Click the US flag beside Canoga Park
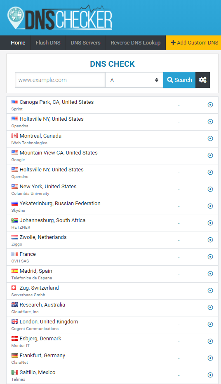The width and height of the screenshot is (221, 384). click(15, 102)
